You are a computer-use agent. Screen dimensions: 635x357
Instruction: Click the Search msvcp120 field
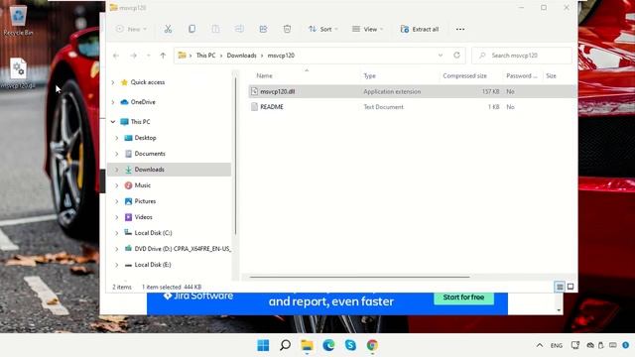(522, 56)
